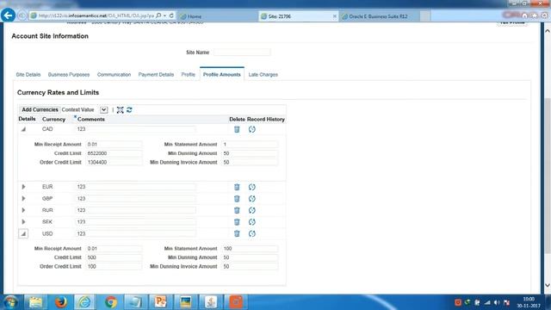
Task: Click USD Credit Limit field 500
Action: tap(114, 257)
